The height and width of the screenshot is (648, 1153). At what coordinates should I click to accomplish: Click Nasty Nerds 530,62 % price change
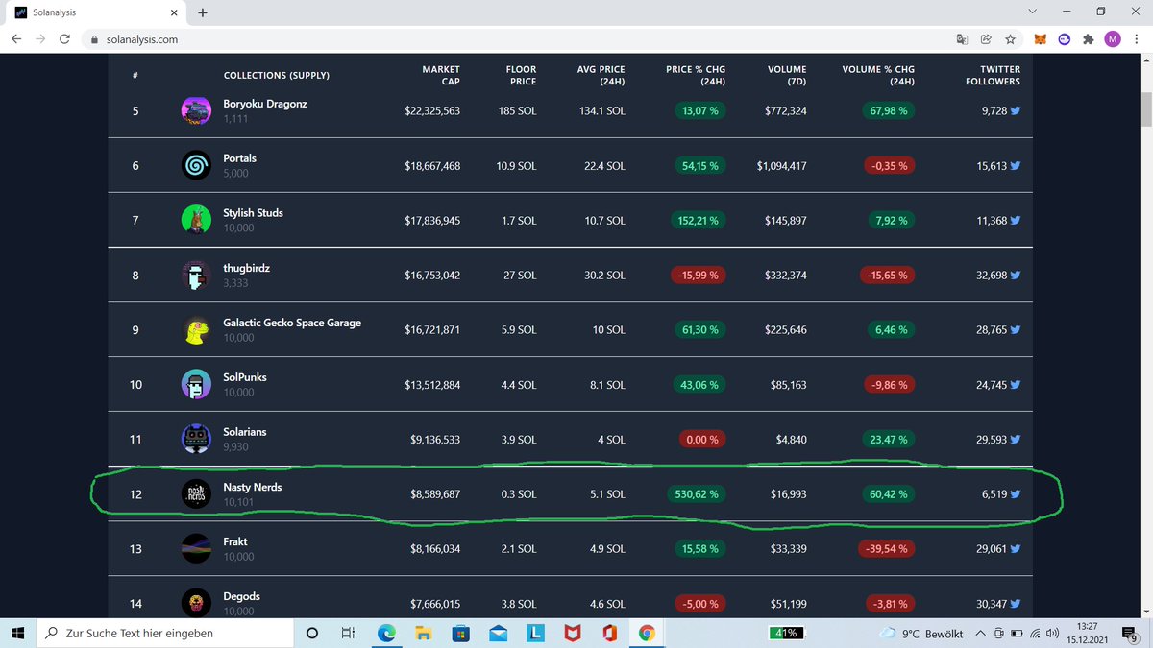click(x=699, y=495)
